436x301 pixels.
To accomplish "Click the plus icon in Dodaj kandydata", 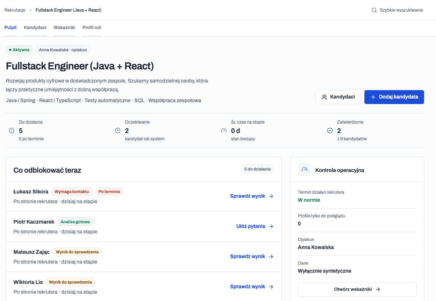I will point(373,97).
